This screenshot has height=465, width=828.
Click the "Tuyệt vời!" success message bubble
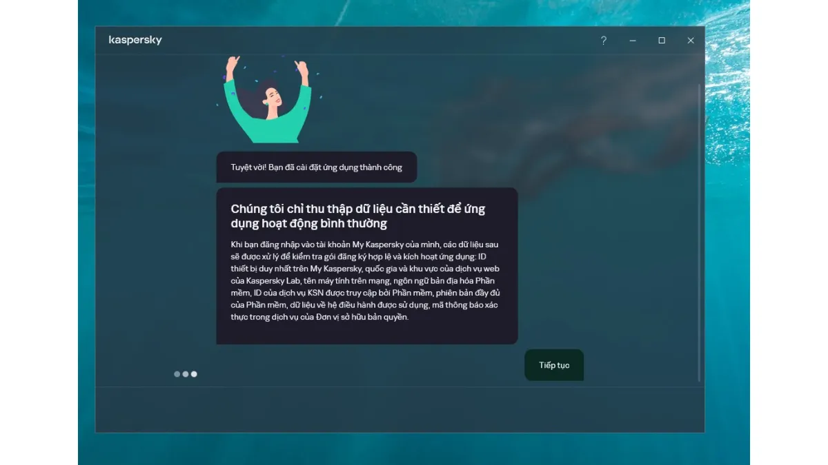click(317, 167)
